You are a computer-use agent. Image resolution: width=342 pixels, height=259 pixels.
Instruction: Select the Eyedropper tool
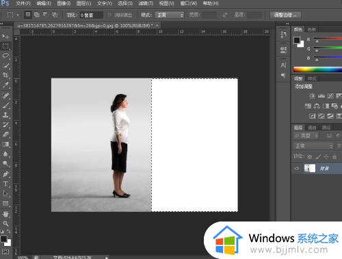(x=5, y=85)
